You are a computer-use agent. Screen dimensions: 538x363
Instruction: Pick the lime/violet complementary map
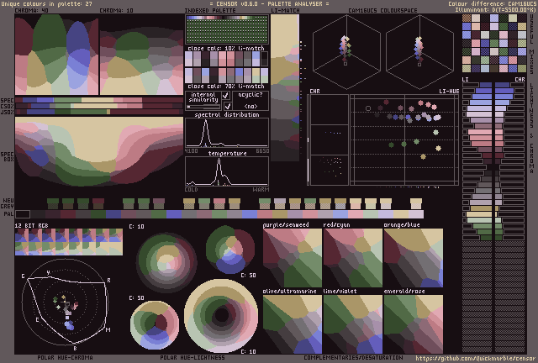[353, 324]
